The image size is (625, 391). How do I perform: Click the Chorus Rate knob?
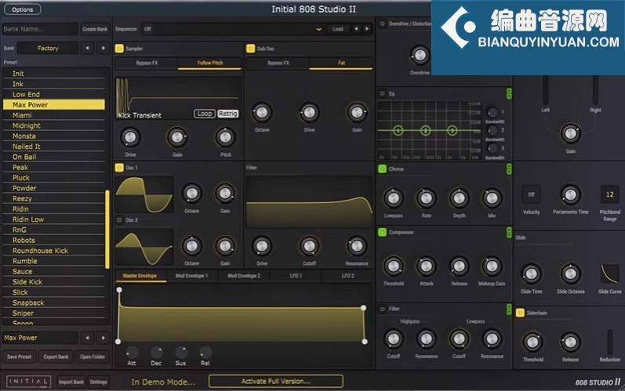click(x=426, y=198)
